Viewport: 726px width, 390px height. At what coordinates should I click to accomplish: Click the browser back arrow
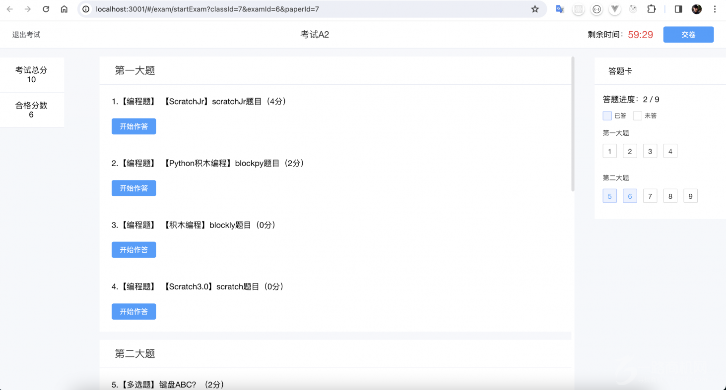click(x=10, y=9)
